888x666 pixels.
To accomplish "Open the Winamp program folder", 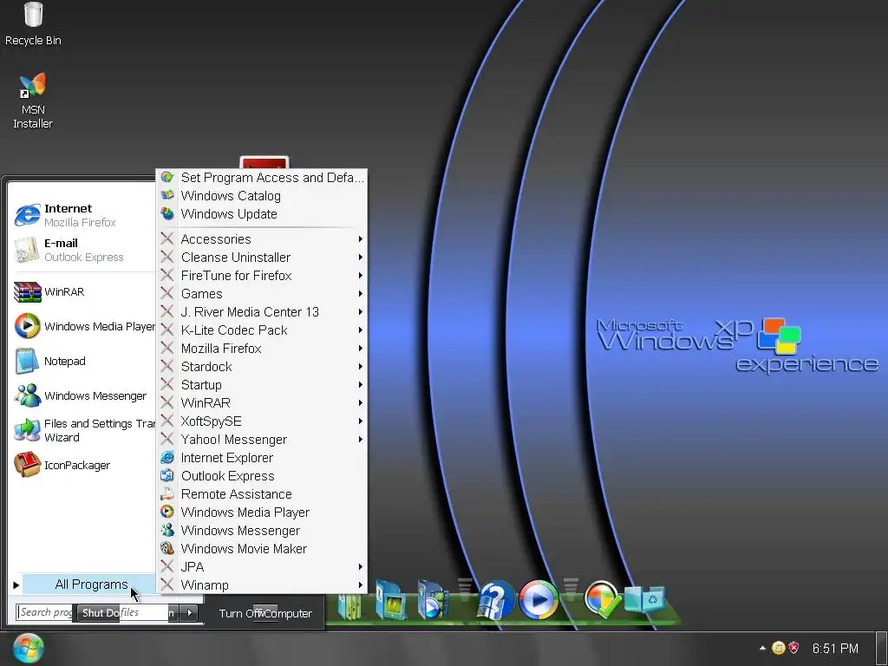I will pos(262,584).
